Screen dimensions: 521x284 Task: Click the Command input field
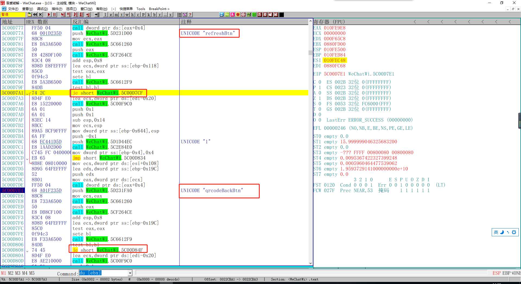coord(103,273)
